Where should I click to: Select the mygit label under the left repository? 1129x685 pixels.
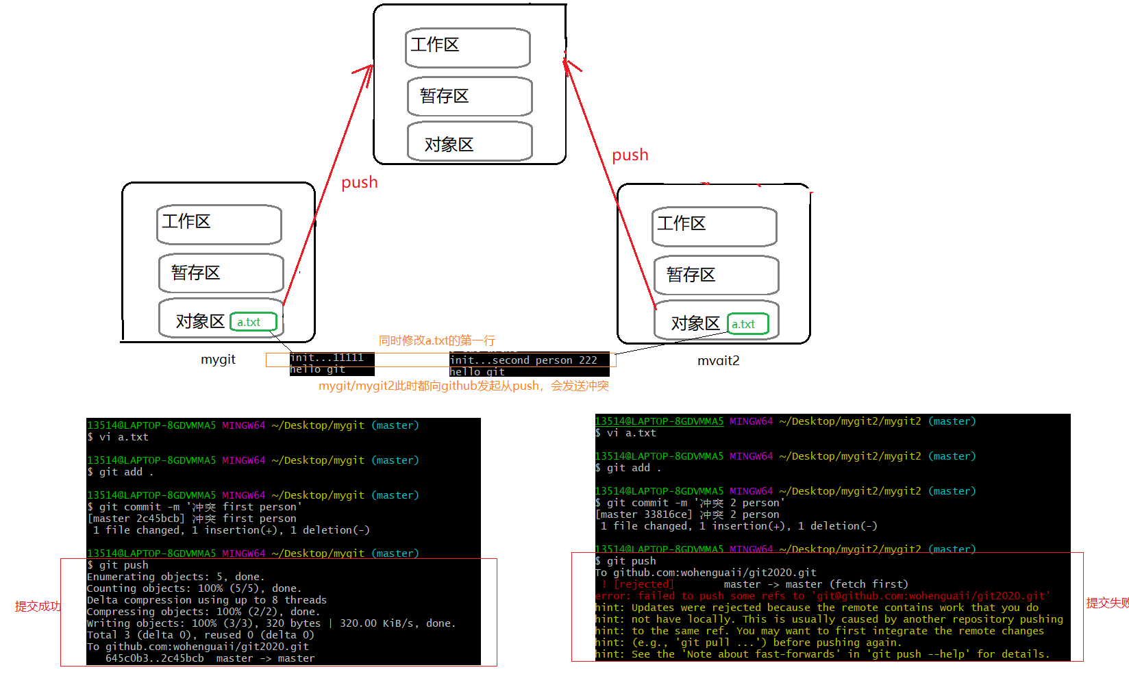pyautogui.click(x=218, y=360)
